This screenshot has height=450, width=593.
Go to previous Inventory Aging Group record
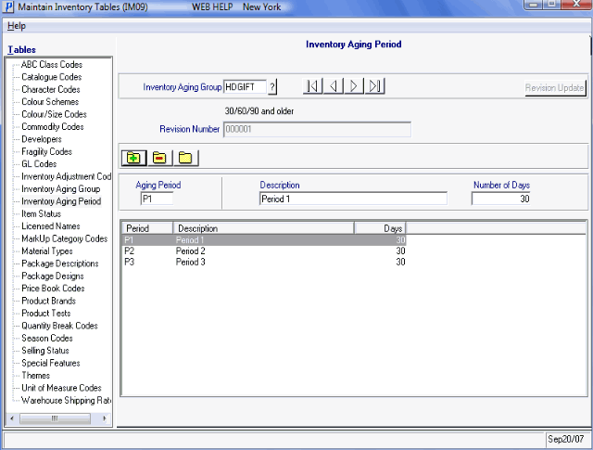coord(334,86)
